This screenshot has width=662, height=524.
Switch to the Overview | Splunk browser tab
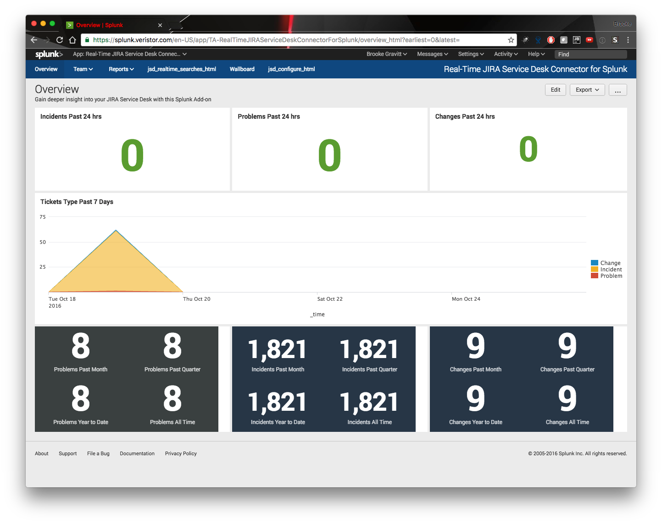click(x=115, y=25)
